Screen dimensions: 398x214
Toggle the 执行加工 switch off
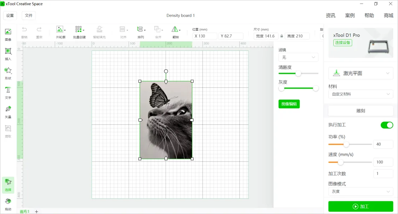coord(387,125)
